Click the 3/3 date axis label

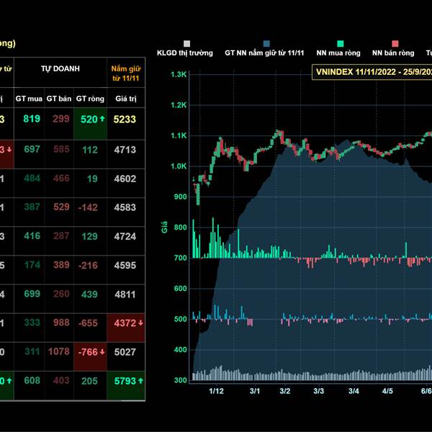tap(319, 391)
